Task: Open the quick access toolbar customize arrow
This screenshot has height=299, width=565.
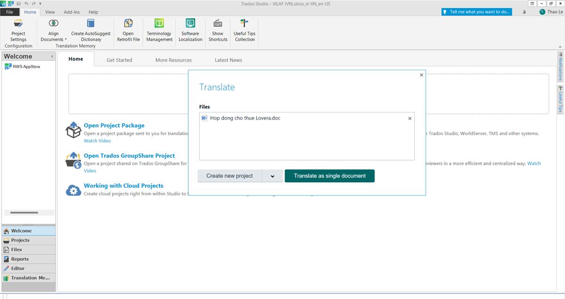Action: (x=40, y=4)
